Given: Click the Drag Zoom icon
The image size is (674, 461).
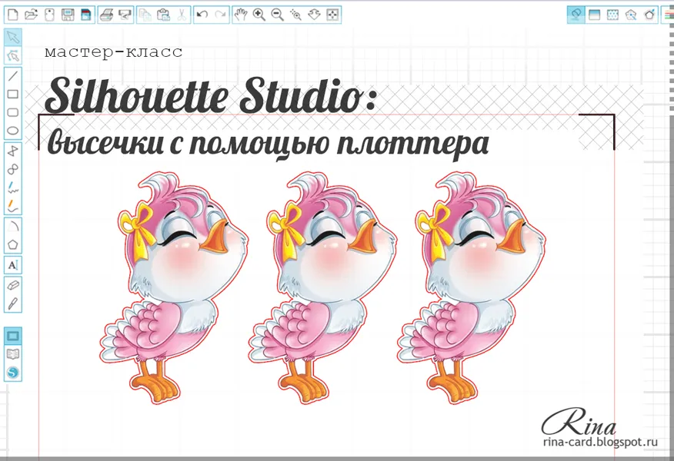Looking at the screenshot, I should click(x=314, y=15).
